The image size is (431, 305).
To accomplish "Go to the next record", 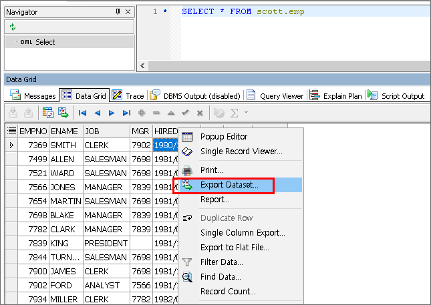I will click(112, 113).
